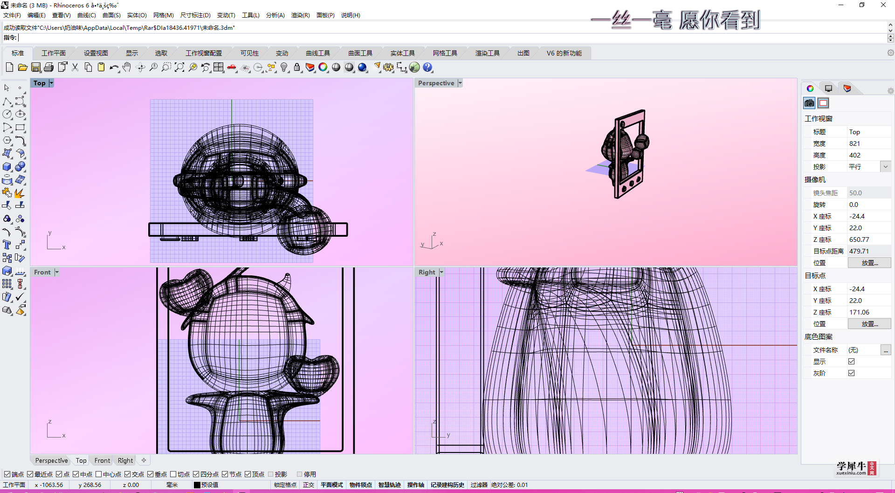Select the Polyline tool in left sidebar
Viewport: 895px width, 493px height.
[x=7, y=102]
